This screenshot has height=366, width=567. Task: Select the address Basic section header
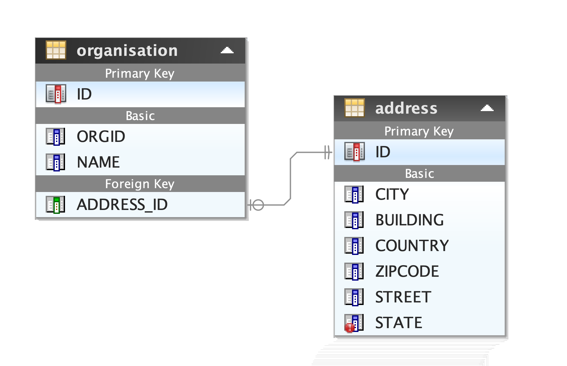(419, 174)
